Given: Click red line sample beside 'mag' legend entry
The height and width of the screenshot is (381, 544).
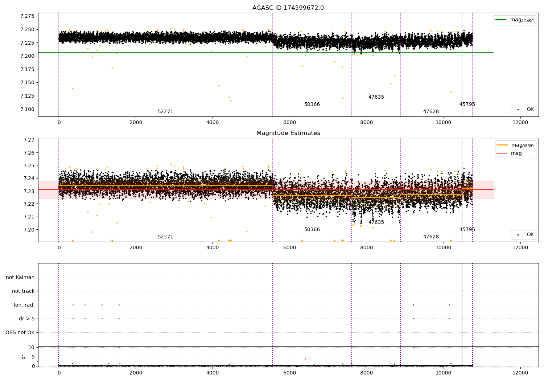Looking at the screenshot, I should click(502, 153).
